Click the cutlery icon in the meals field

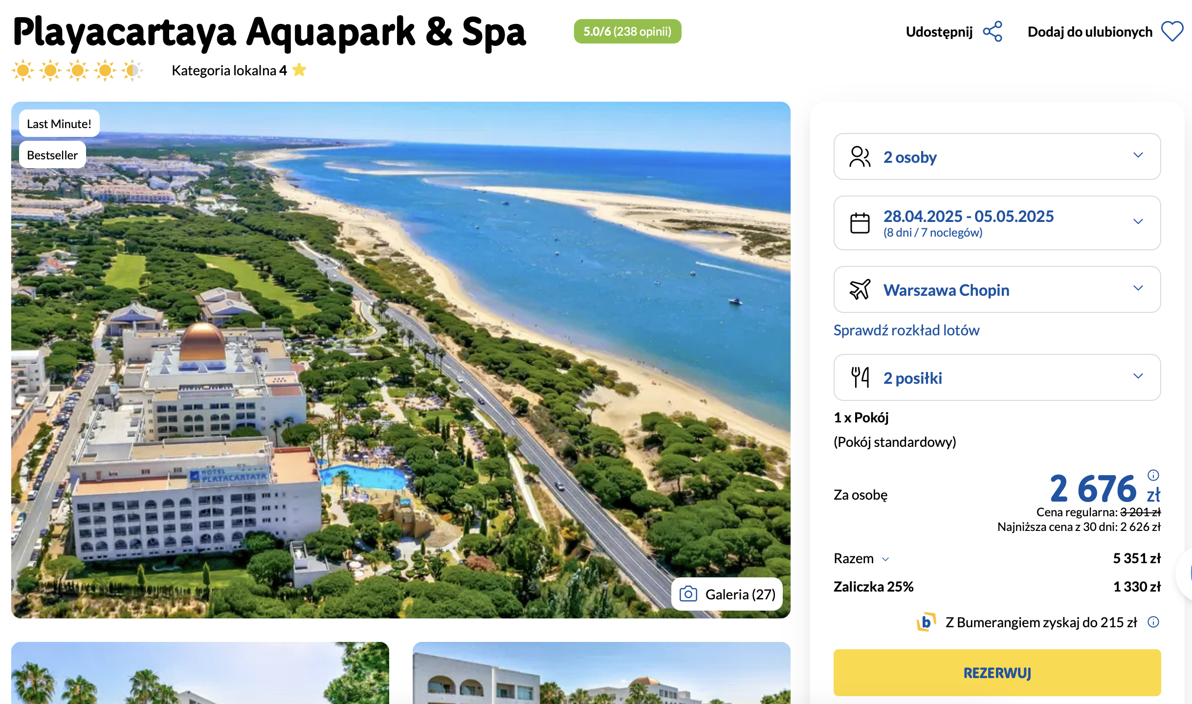click(860, 377)
